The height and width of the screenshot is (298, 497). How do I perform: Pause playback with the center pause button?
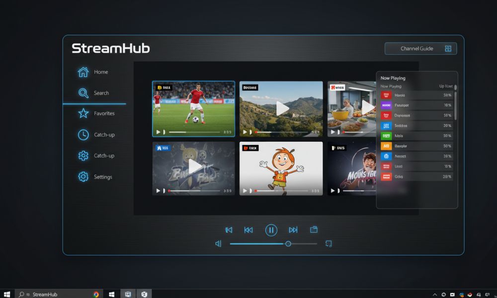(x=271, y=229)
